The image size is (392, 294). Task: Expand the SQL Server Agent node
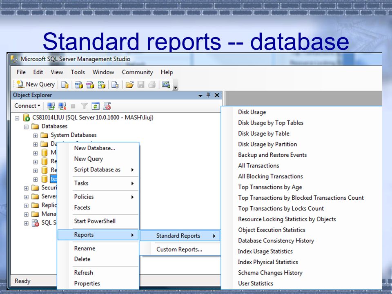coord(26,223)
